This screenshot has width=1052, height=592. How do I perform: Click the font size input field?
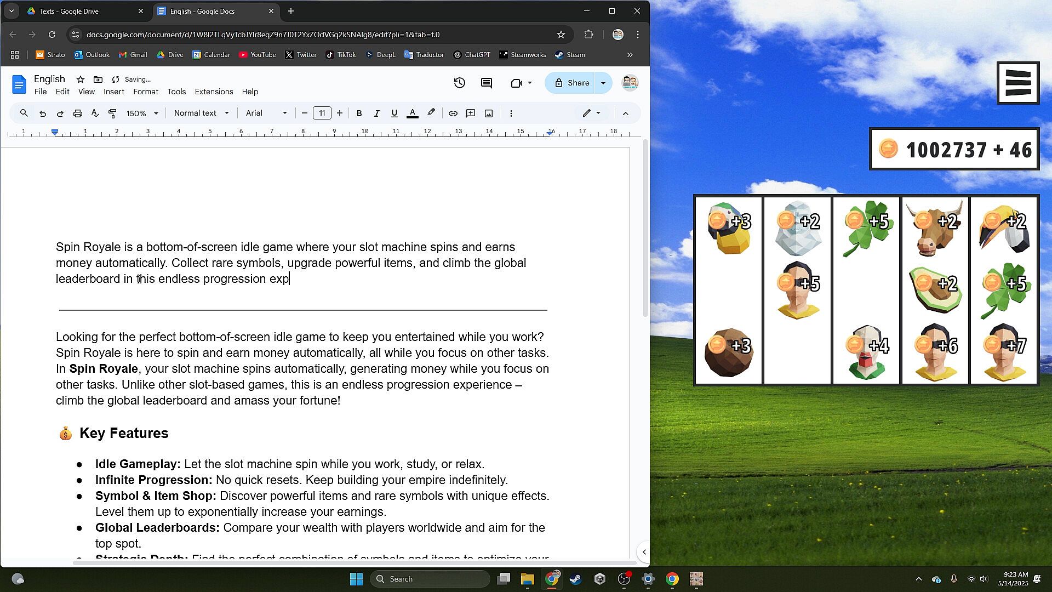tap(322, 113)
